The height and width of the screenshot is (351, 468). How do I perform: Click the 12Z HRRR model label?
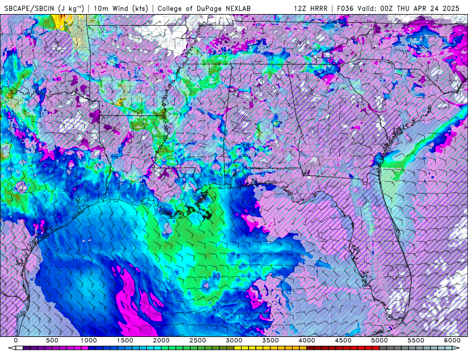[x=311, y=8]
